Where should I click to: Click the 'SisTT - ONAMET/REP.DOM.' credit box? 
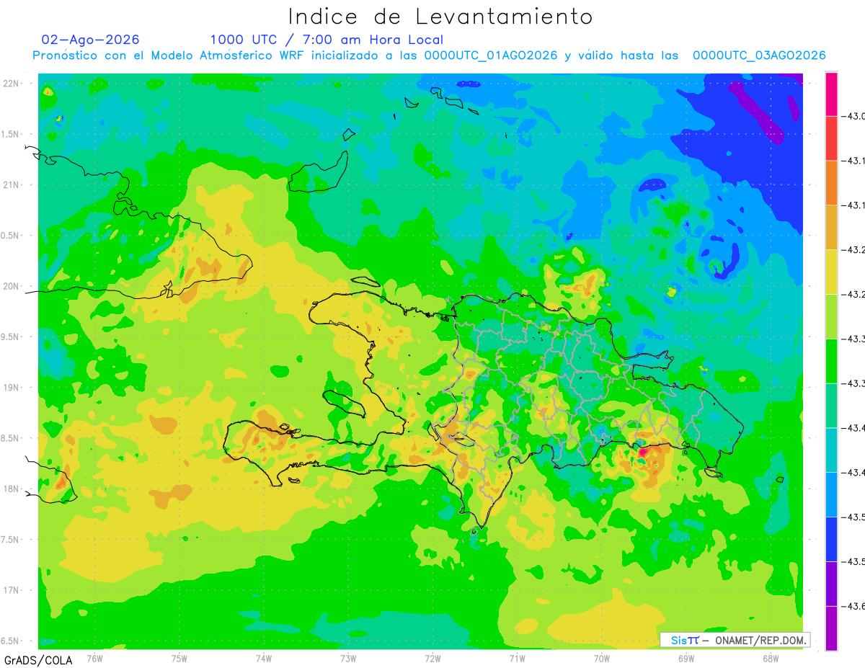(735, 639)
